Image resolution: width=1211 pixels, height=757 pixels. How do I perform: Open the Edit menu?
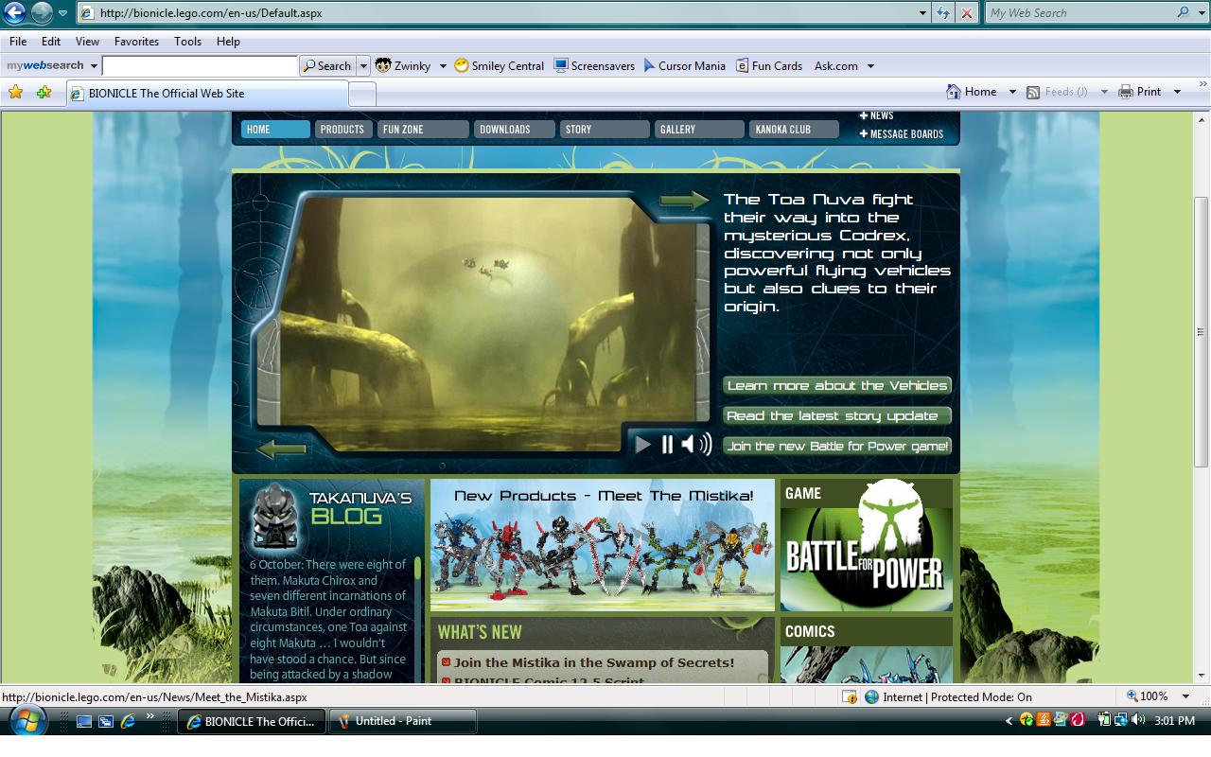(51, 42)
